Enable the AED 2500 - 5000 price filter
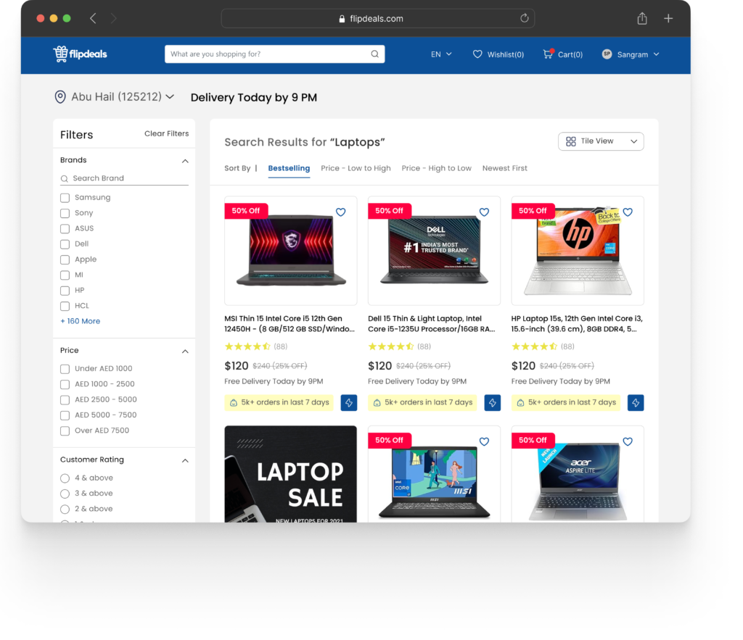 coord(65,400)
